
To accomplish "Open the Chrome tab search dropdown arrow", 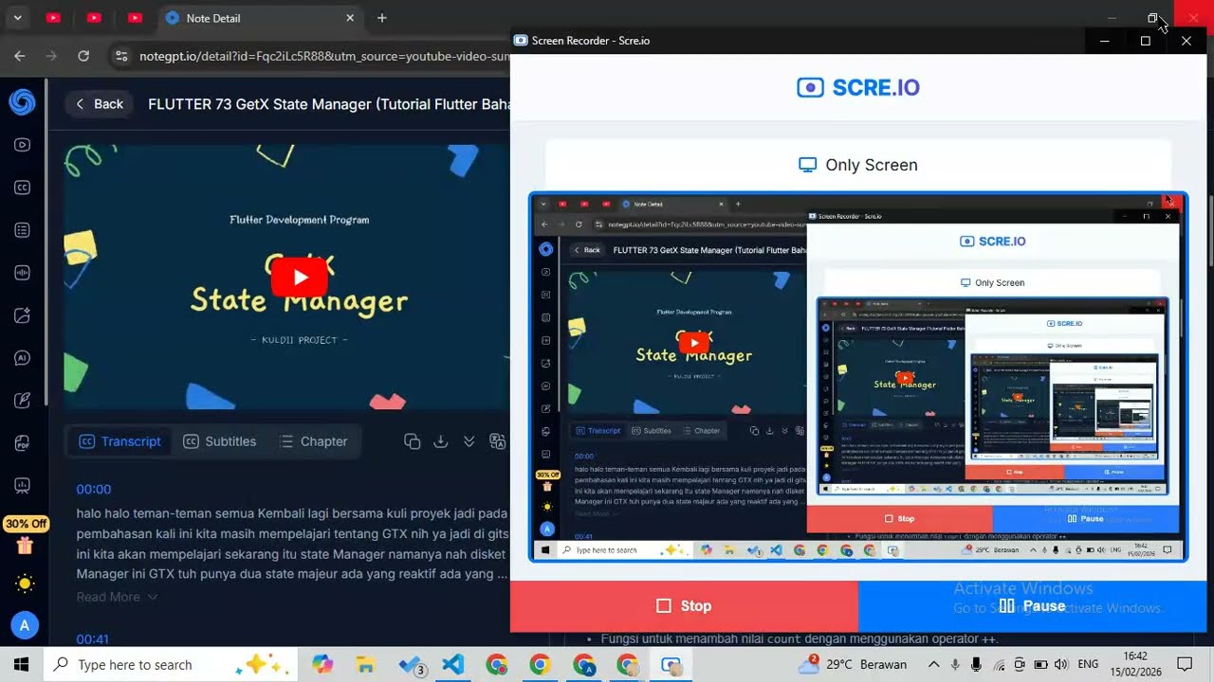I will (18, 18).
